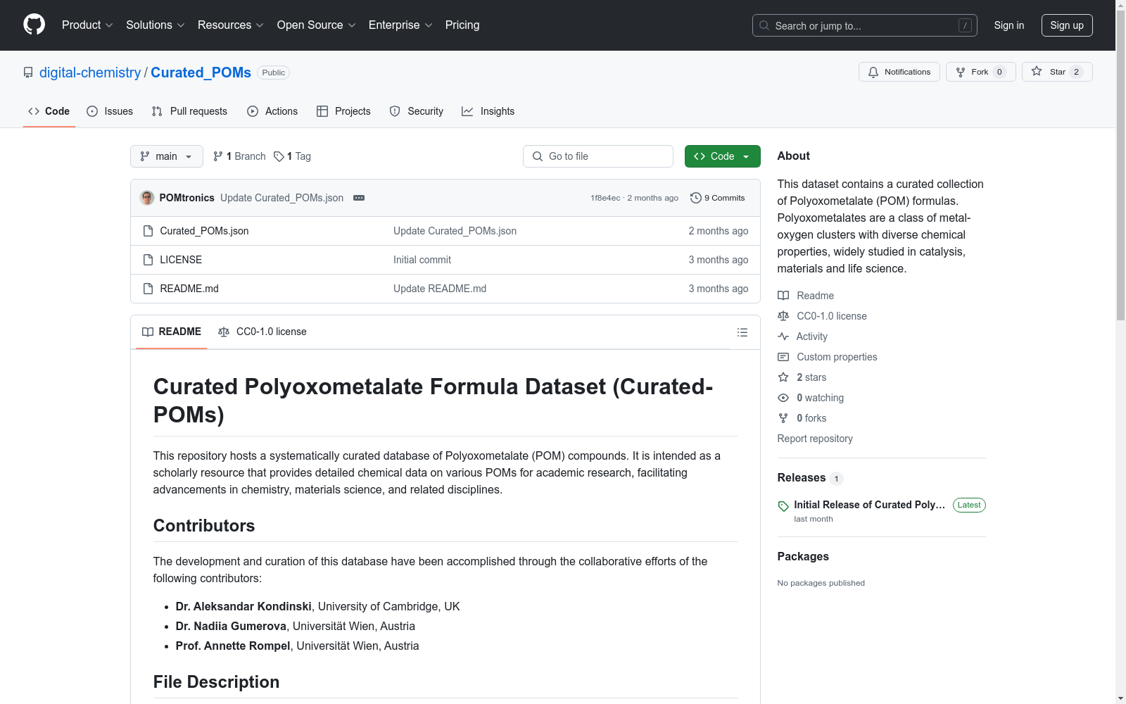1126x704 pixels.
Task: Open the Initial Release of Curated Poly release
Action: pos(870,505)
